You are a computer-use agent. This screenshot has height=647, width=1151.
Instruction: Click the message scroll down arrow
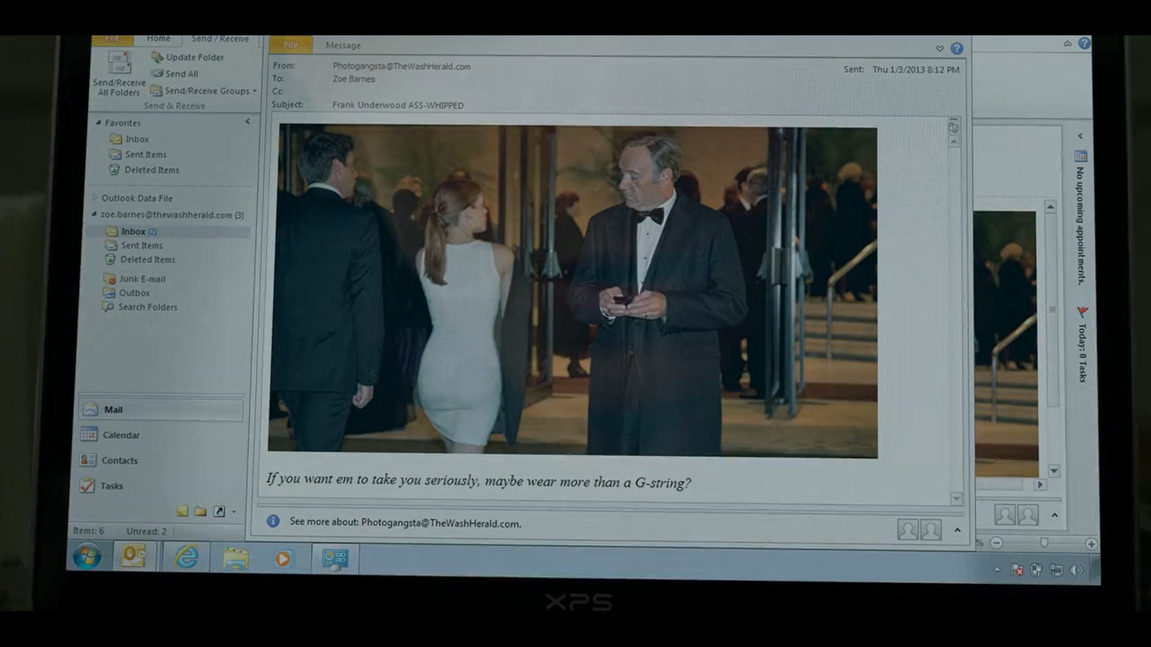click(x=956, y=498)
